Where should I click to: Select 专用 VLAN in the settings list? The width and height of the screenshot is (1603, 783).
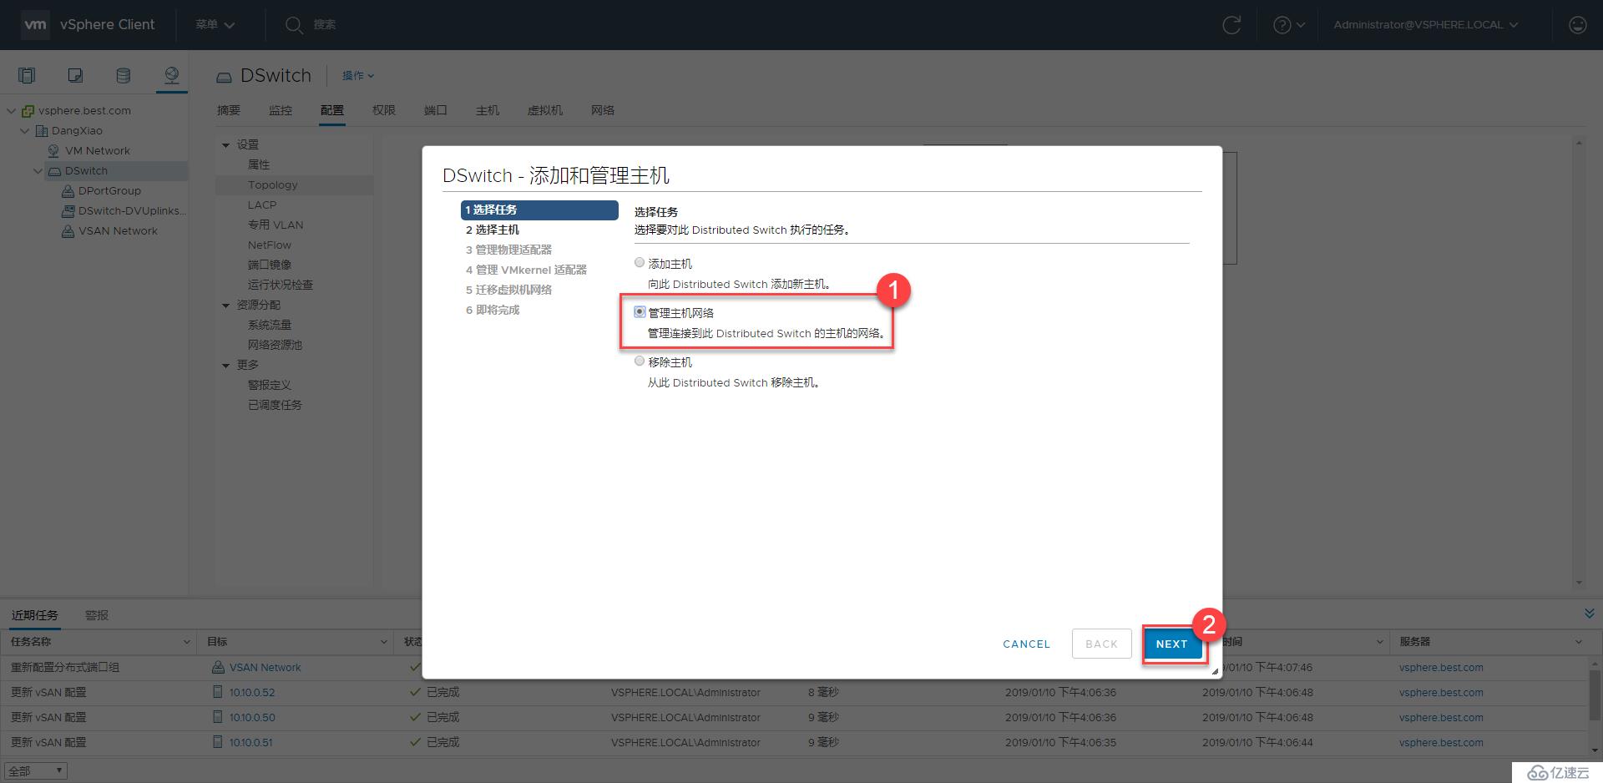click(276, 225)
